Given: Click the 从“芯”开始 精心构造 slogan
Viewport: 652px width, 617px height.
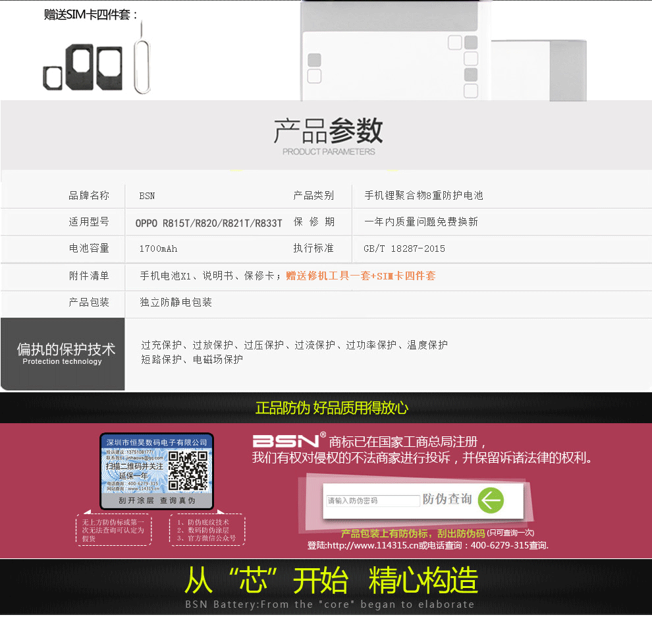Looking at the screenshot, I should pos(331,581).
